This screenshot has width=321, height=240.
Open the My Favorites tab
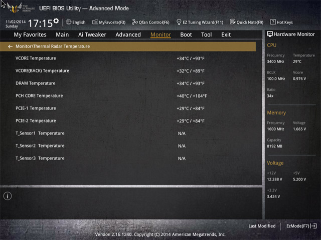pos(30,34)
